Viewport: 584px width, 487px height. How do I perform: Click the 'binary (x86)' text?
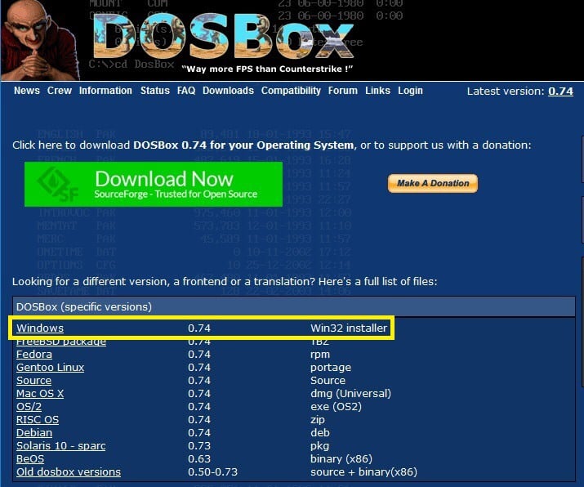click(341, 458)
